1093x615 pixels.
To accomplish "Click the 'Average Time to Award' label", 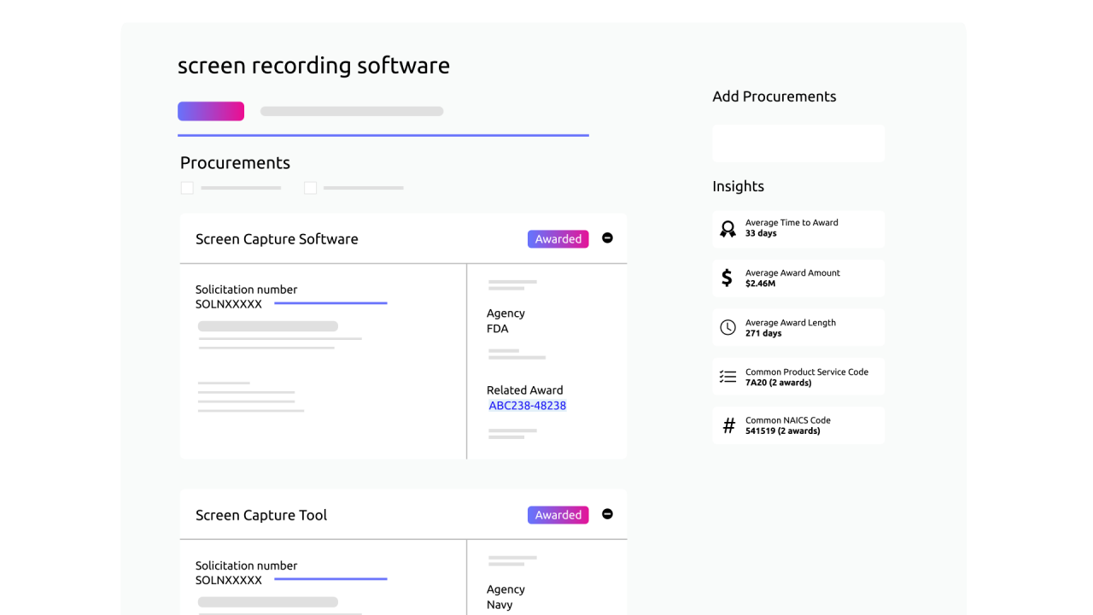I will point(792,223).
